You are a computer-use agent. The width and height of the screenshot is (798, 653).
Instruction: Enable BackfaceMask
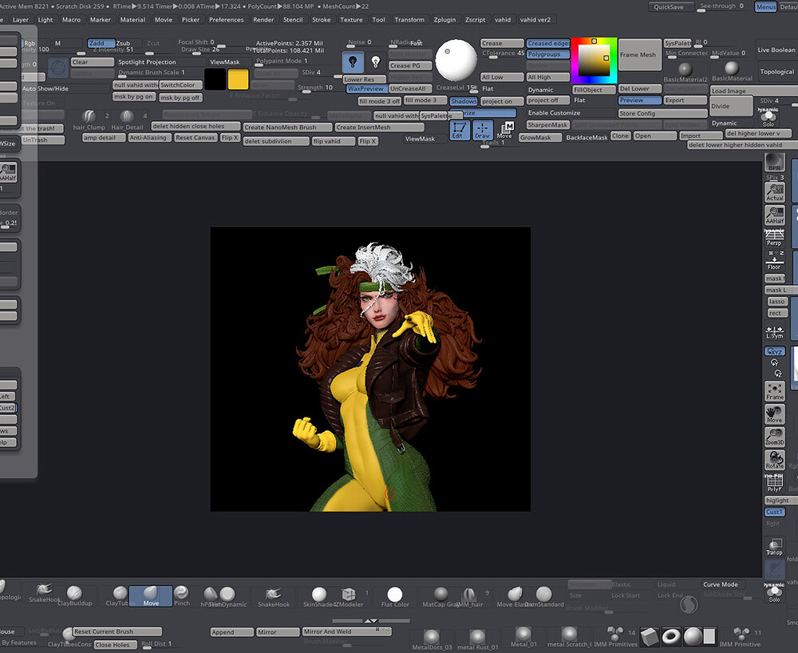[587, 137]
